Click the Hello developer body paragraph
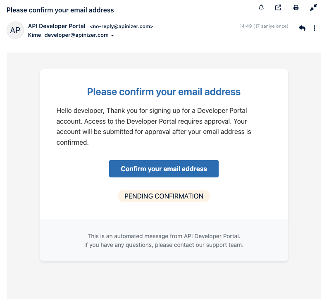Viewport: 329px width, 299px height. click(x=154, y=127)
